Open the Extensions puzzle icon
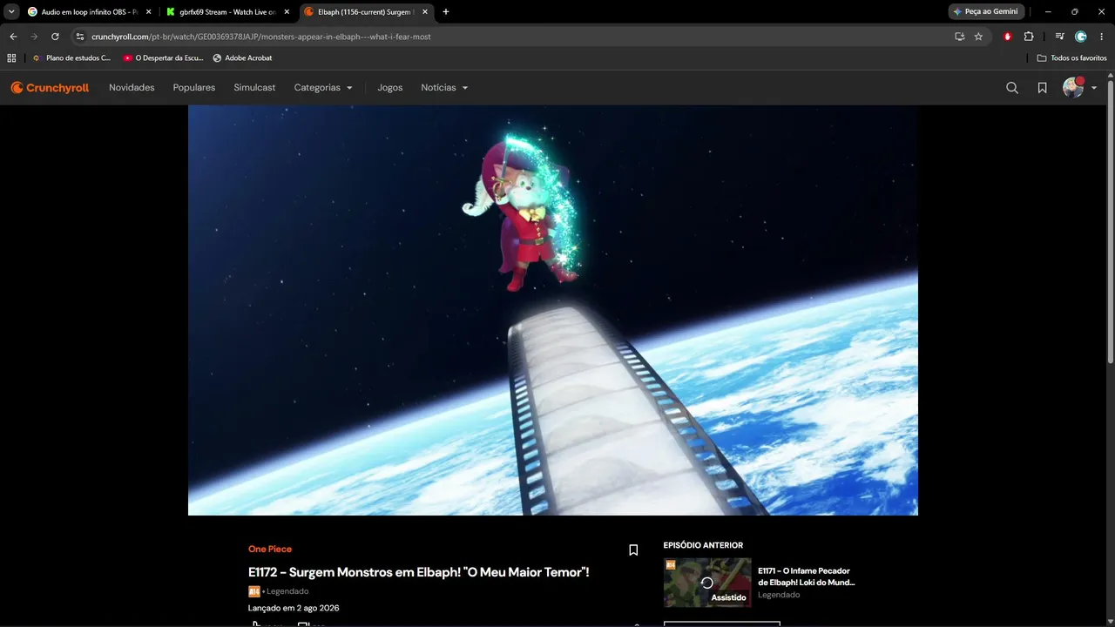This screenshot has width=1115, height=627. point(1029,37)
